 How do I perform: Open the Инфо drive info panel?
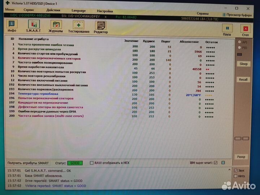[12, 27]
